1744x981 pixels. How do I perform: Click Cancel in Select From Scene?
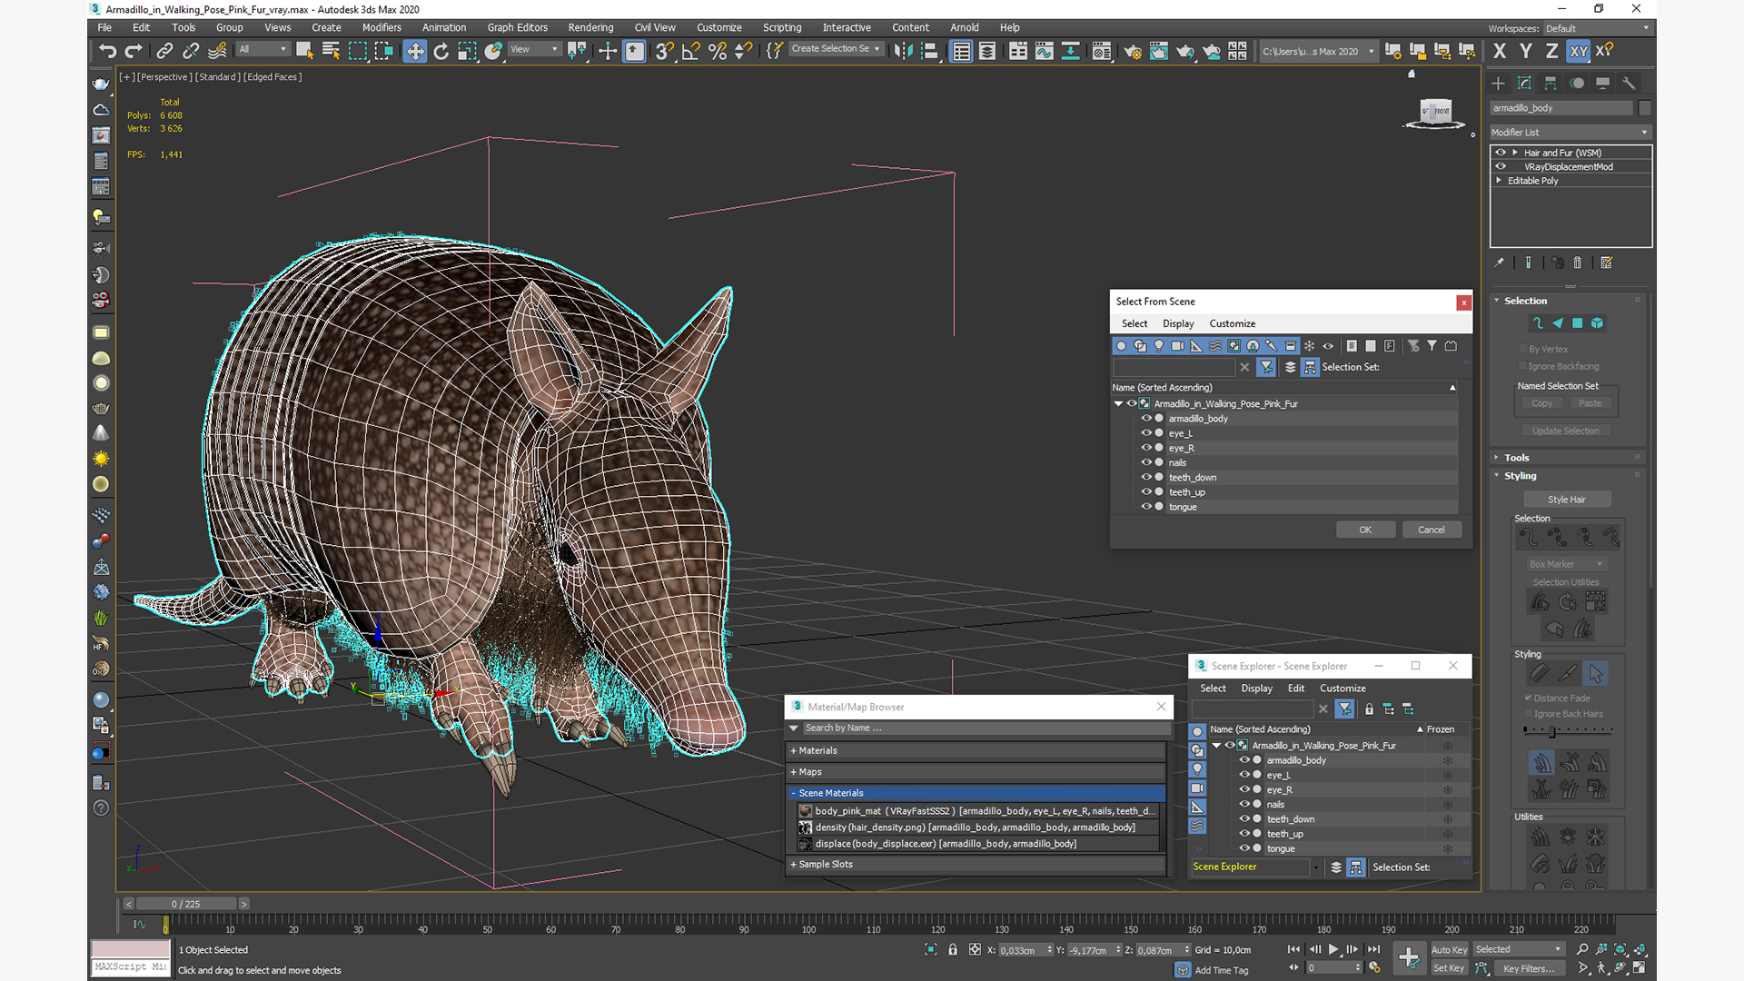click(x=1432, y=530)
